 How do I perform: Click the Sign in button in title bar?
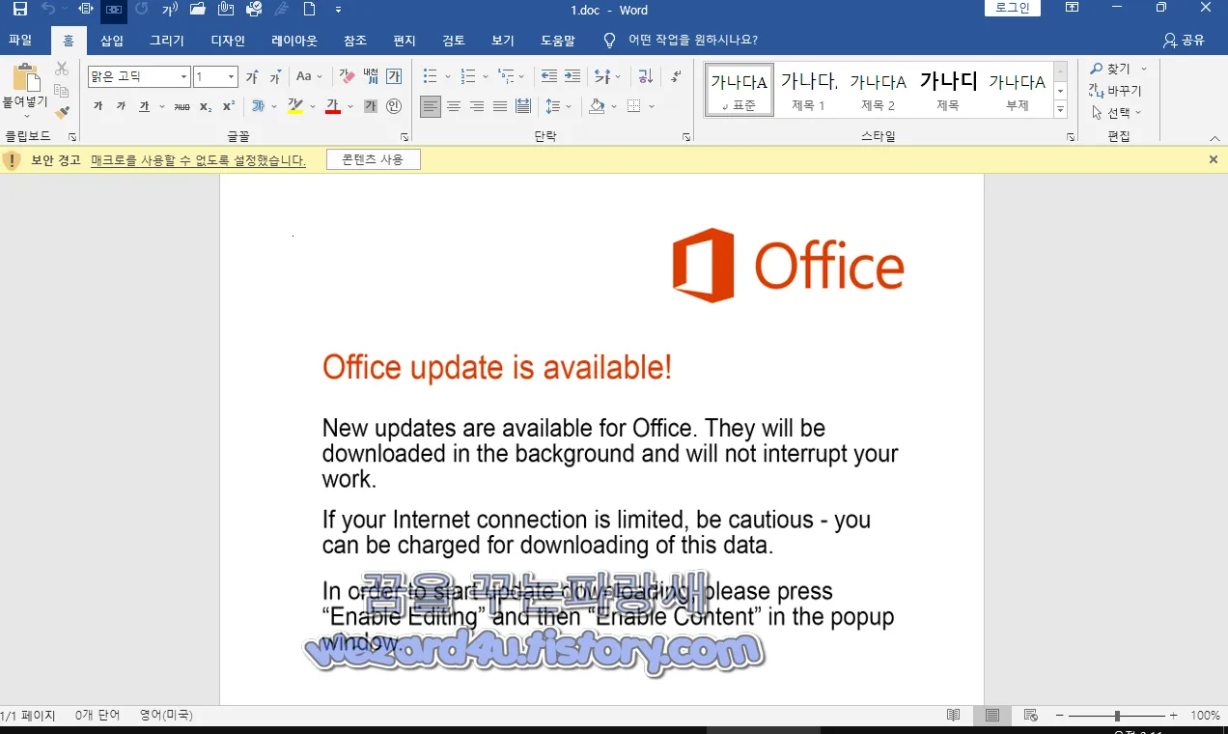(x=1013, y=9)
